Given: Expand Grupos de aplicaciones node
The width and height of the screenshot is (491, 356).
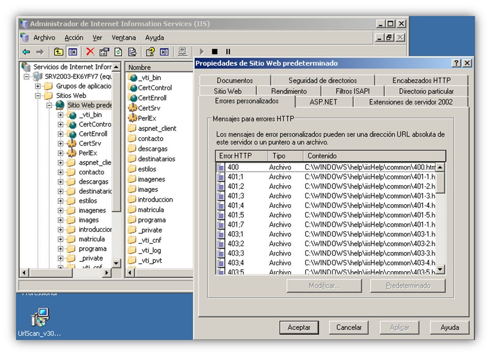Looking at the screenshot, I should click(x=38, y=86).
